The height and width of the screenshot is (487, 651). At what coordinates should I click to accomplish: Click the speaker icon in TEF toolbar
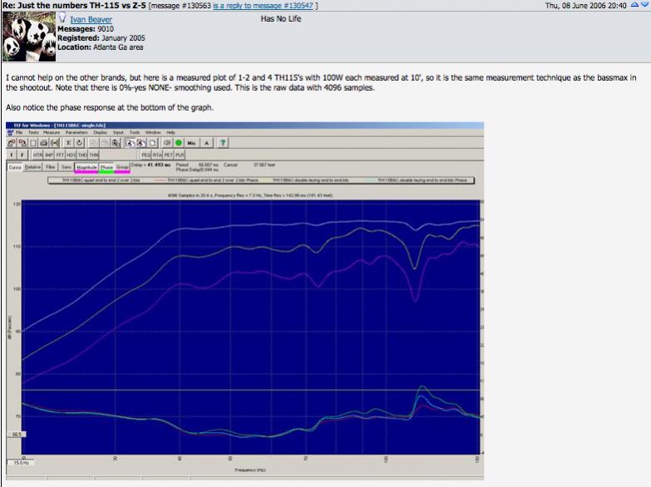(167, 143)
